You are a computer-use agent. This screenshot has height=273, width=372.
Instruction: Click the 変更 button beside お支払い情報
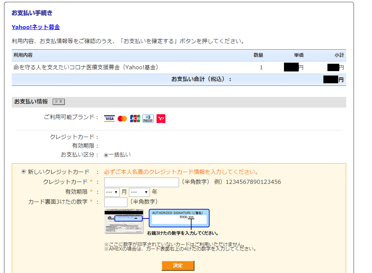pos(59,102)
